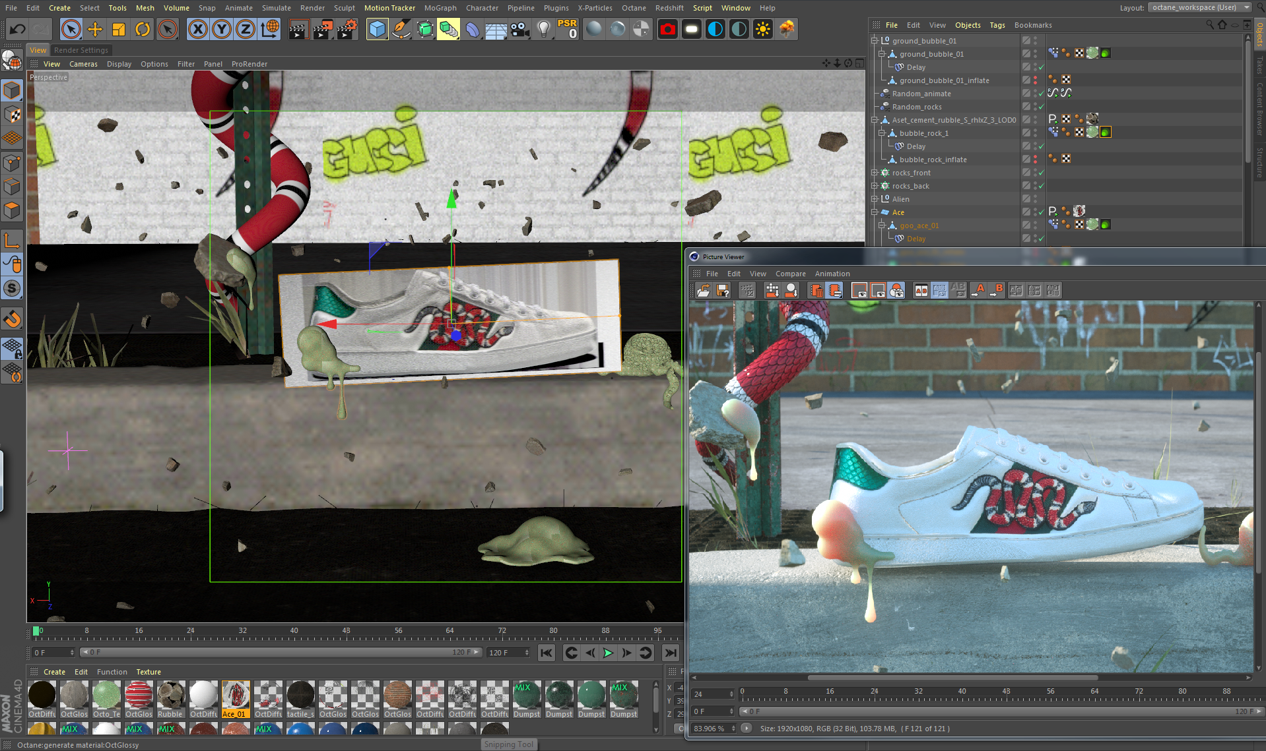This screenshot has width=1266, height=751.
Task: Toggle the X axis lock
Action: (x=197, y=29)
